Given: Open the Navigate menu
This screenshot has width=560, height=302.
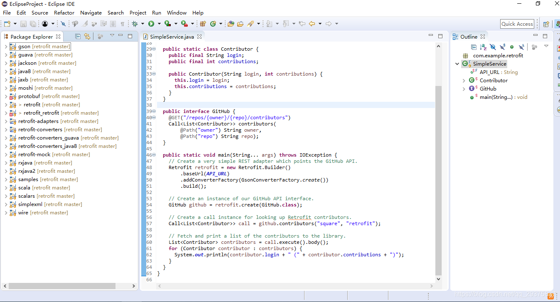Looking at the screenshot, I should pyautogui.click(x=91, y=12).
